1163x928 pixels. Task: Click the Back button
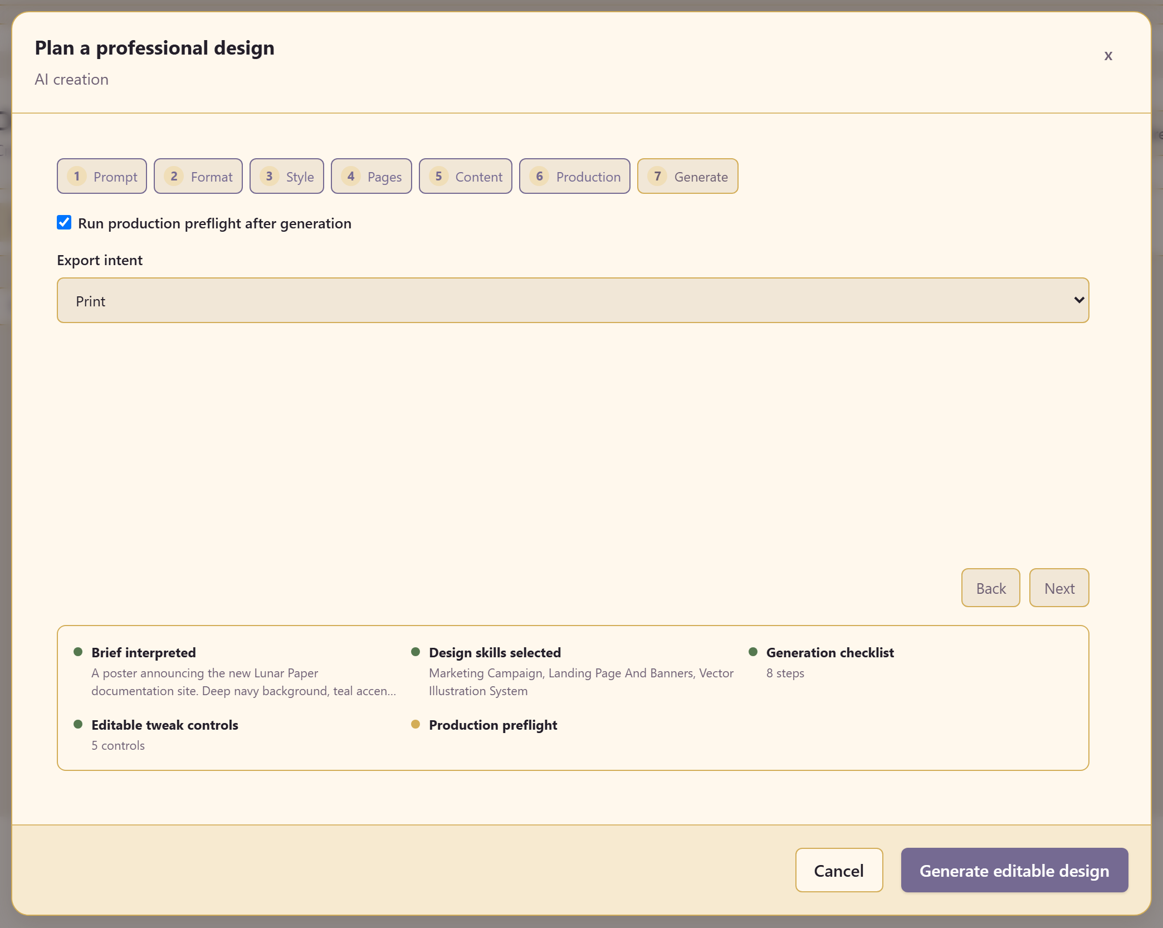coord(991,588)
